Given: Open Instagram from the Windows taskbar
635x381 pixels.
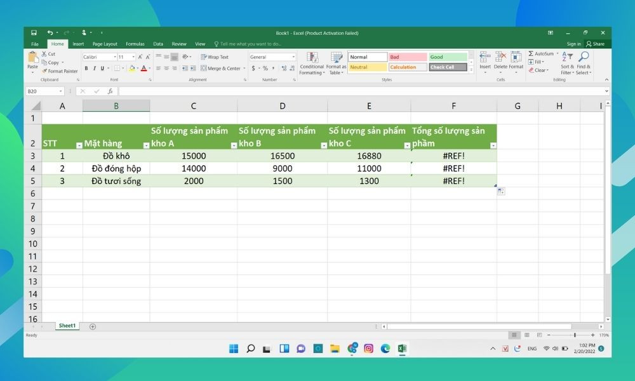Looking at the screenshot, I should point(368,349).
